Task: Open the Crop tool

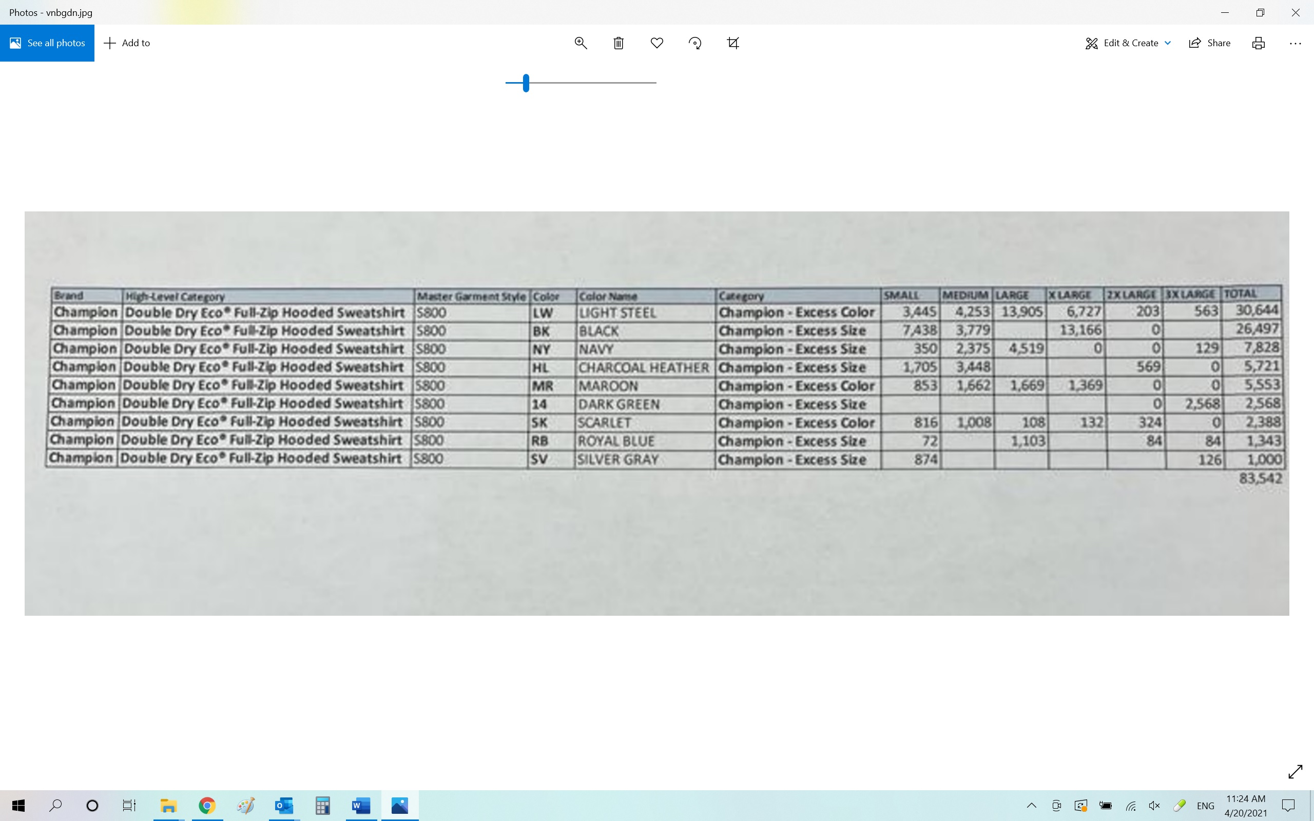Action: (x=733, y=43)
